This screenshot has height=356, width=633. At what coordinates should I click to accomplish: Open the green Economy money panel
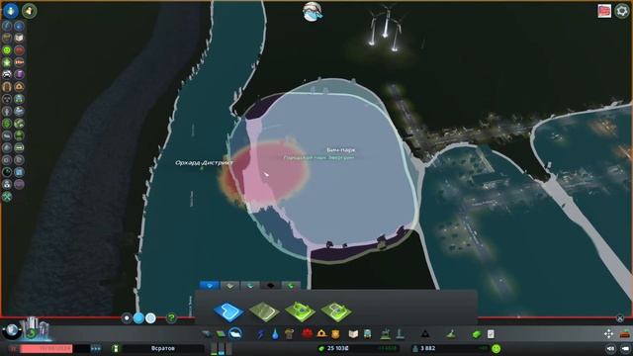point(477,334)
